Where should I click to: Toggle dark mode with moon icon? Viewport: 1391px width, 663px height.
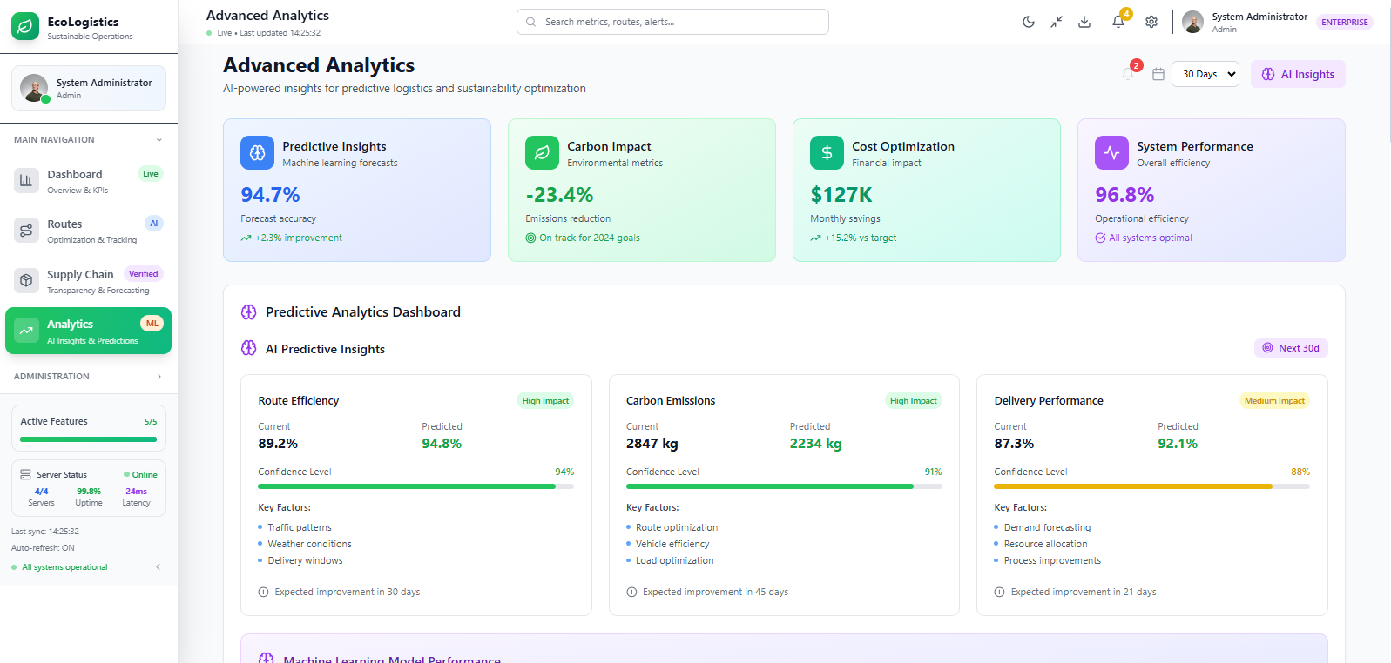click(1029, 22)
